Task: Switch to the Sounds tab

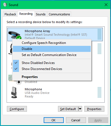Action: pos(41,14)
